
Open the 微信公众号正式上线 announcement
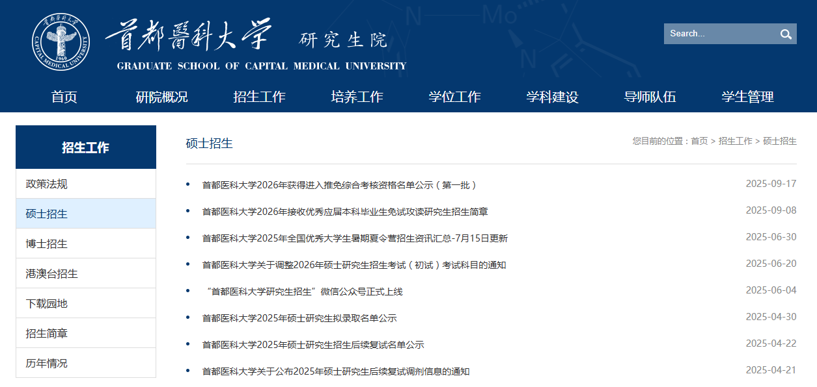click(303, 292)
